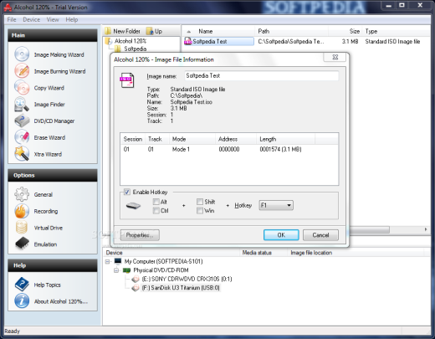Image resolution: width=435 pixels, height=339 pixels.
Task: Launch the Image Burning Wizard icon
Action: [x=22, y=70]
